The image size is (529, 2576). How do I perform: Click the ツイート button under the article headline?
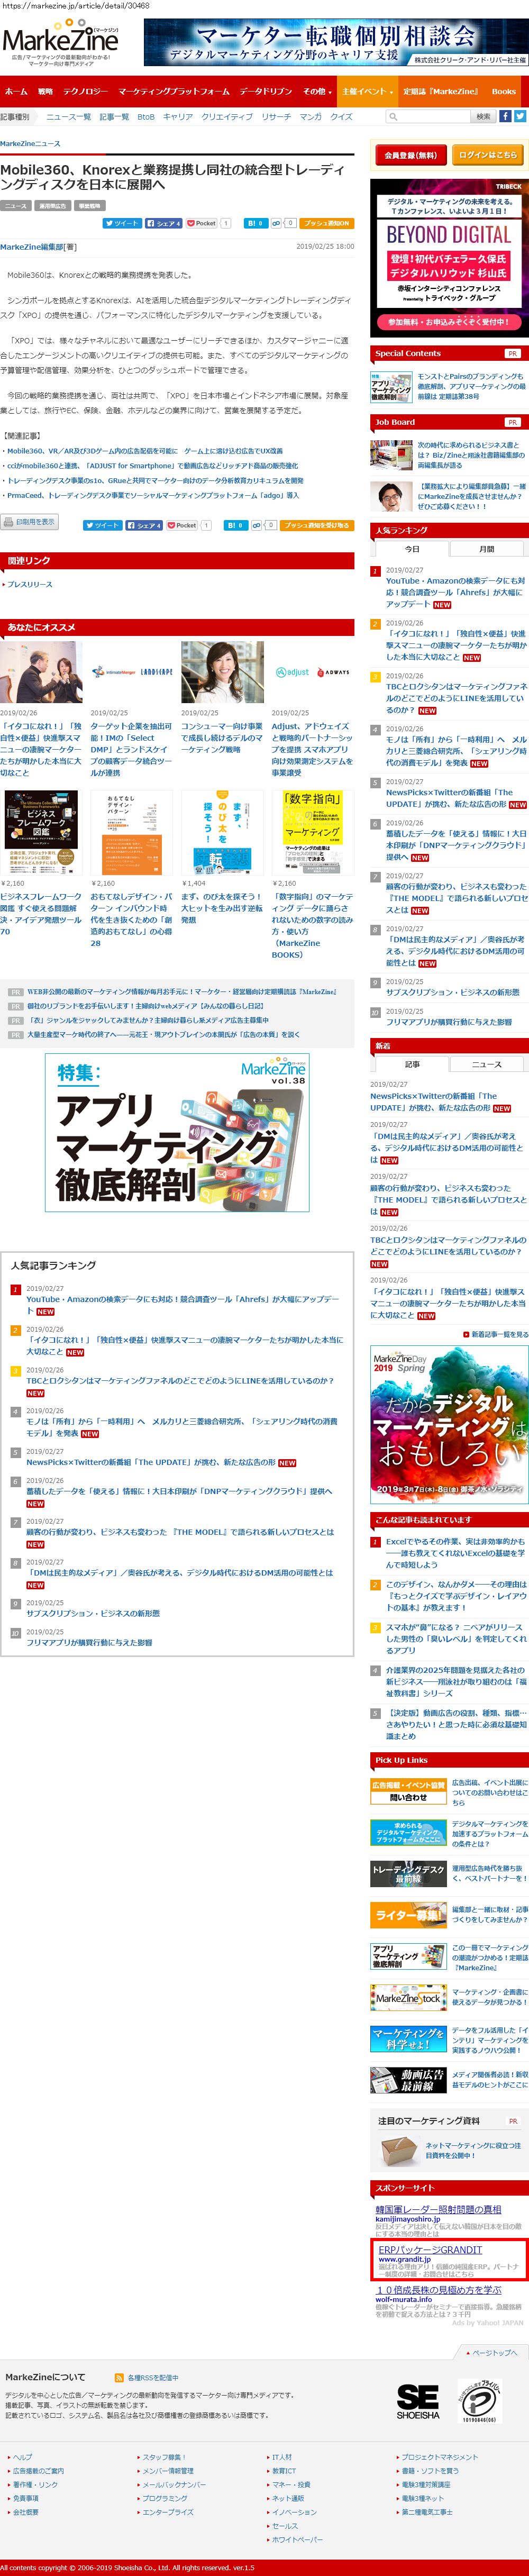point(122,223)
